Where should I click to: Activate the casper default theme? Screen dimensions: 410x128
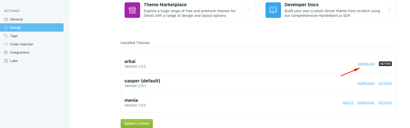point(385,83)
